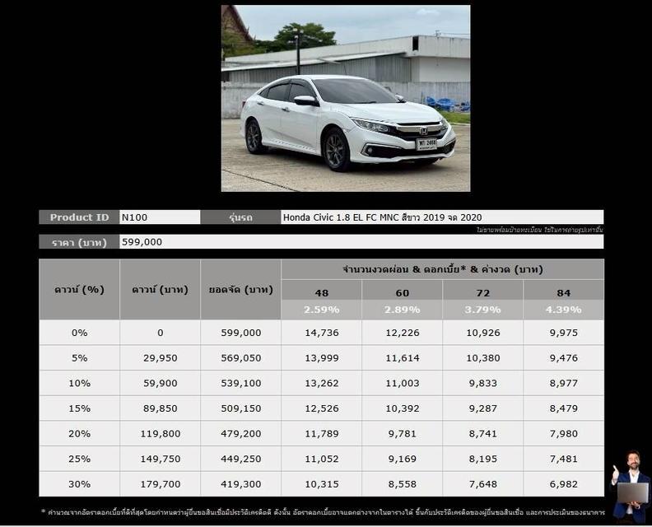This screenshot has width=652, height=527.
Task: Select the 2.59% interest rate cell
Action: coord(321,310)
